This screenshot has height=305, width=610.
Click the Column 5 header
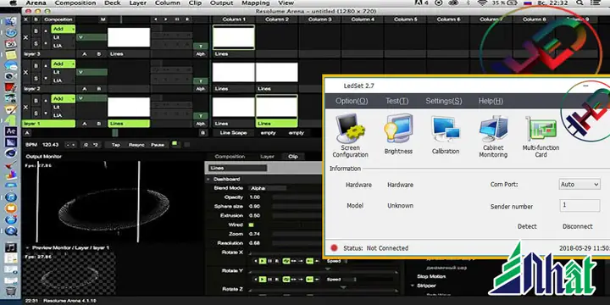point(405,19)
